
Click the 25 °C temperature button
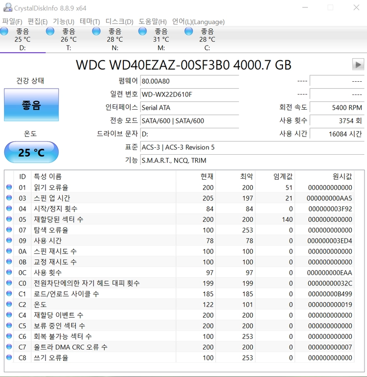pyautogui.click(x=31, y=152)
